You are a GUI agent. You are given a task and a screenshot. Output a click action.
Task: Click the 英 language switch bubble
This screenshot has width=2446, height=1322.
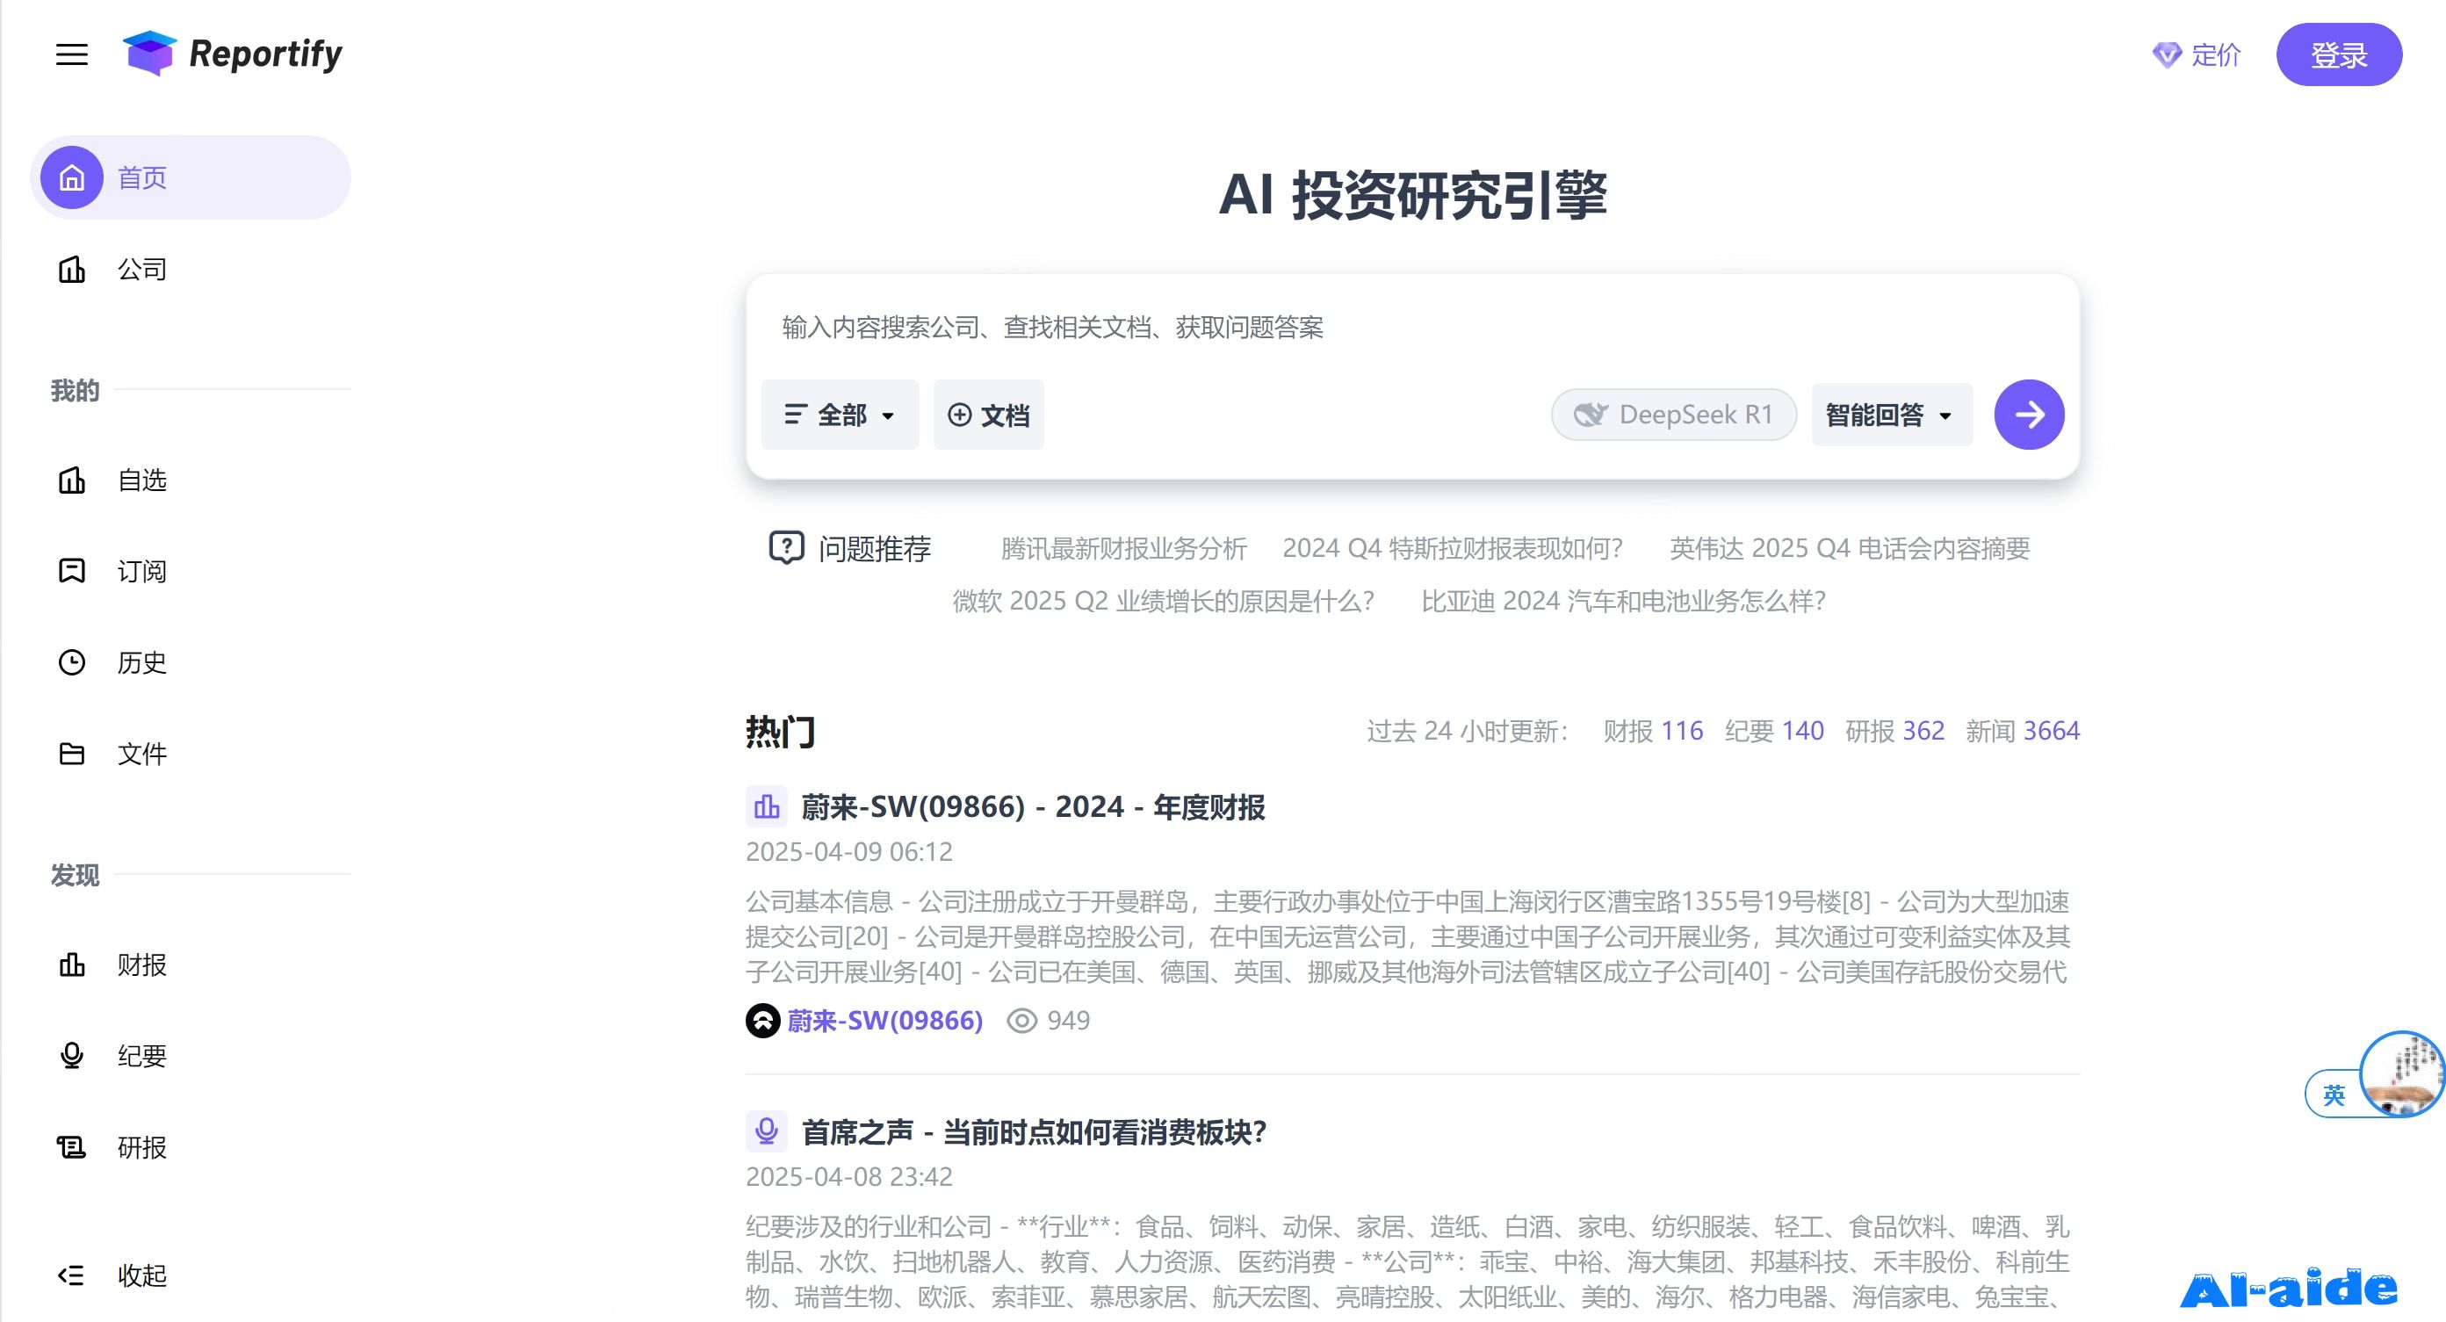coord(2332,1095)
